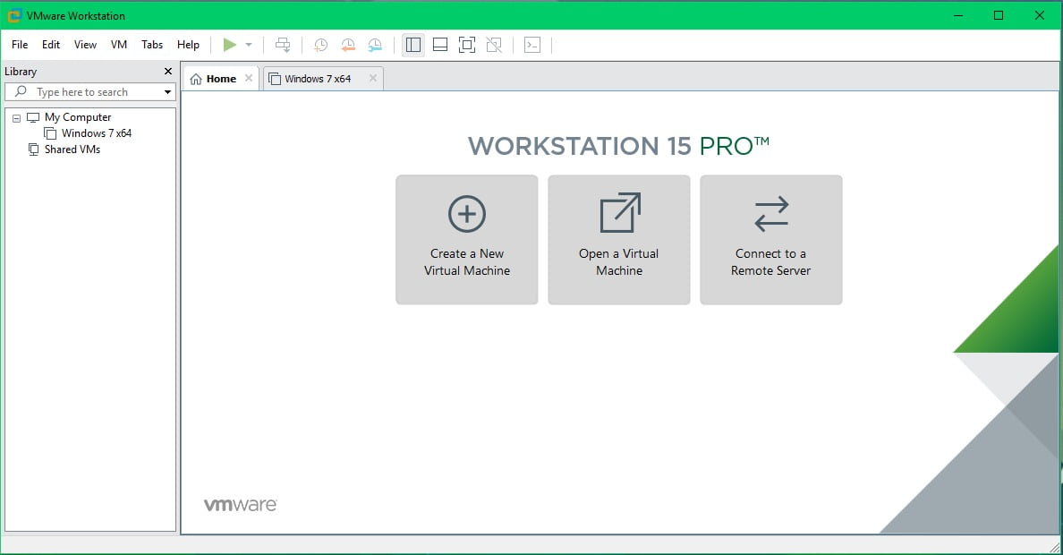Click the library search field
1063x555 pixels.
90,91
